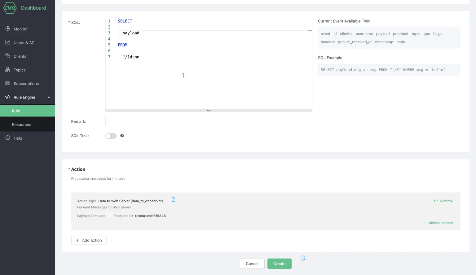476x275 pixels.
Task: Click Edit link for web server action
Action: click(434, 201)
